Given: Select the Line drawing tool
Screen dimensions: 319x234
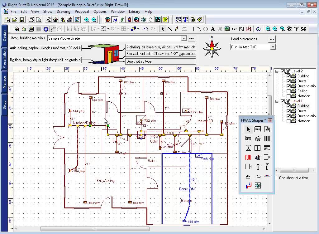Looking at the screenshot, I should pos(169,29).
